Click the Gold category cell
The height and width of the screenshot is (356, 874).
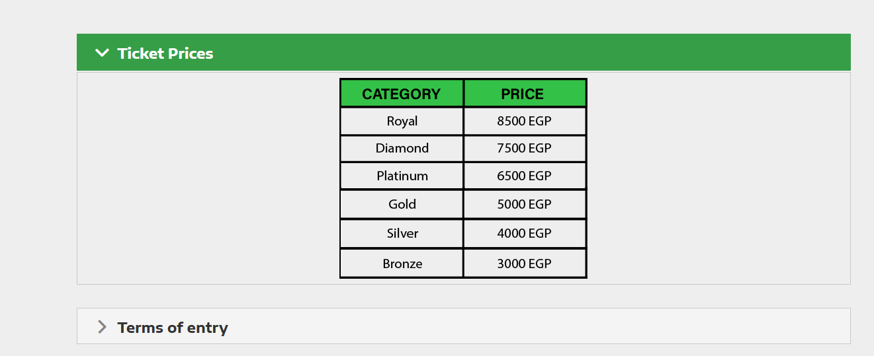[x=402, y=205]
